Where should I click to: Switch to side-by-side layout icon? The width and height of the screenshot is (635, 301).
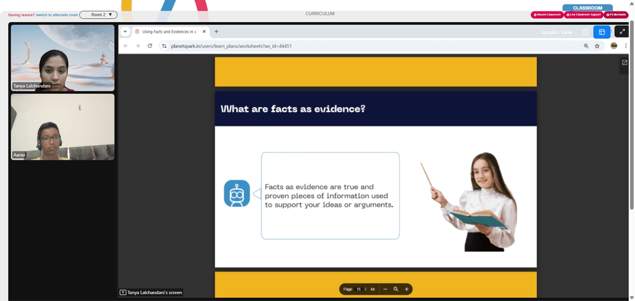(x=585, y=32)
